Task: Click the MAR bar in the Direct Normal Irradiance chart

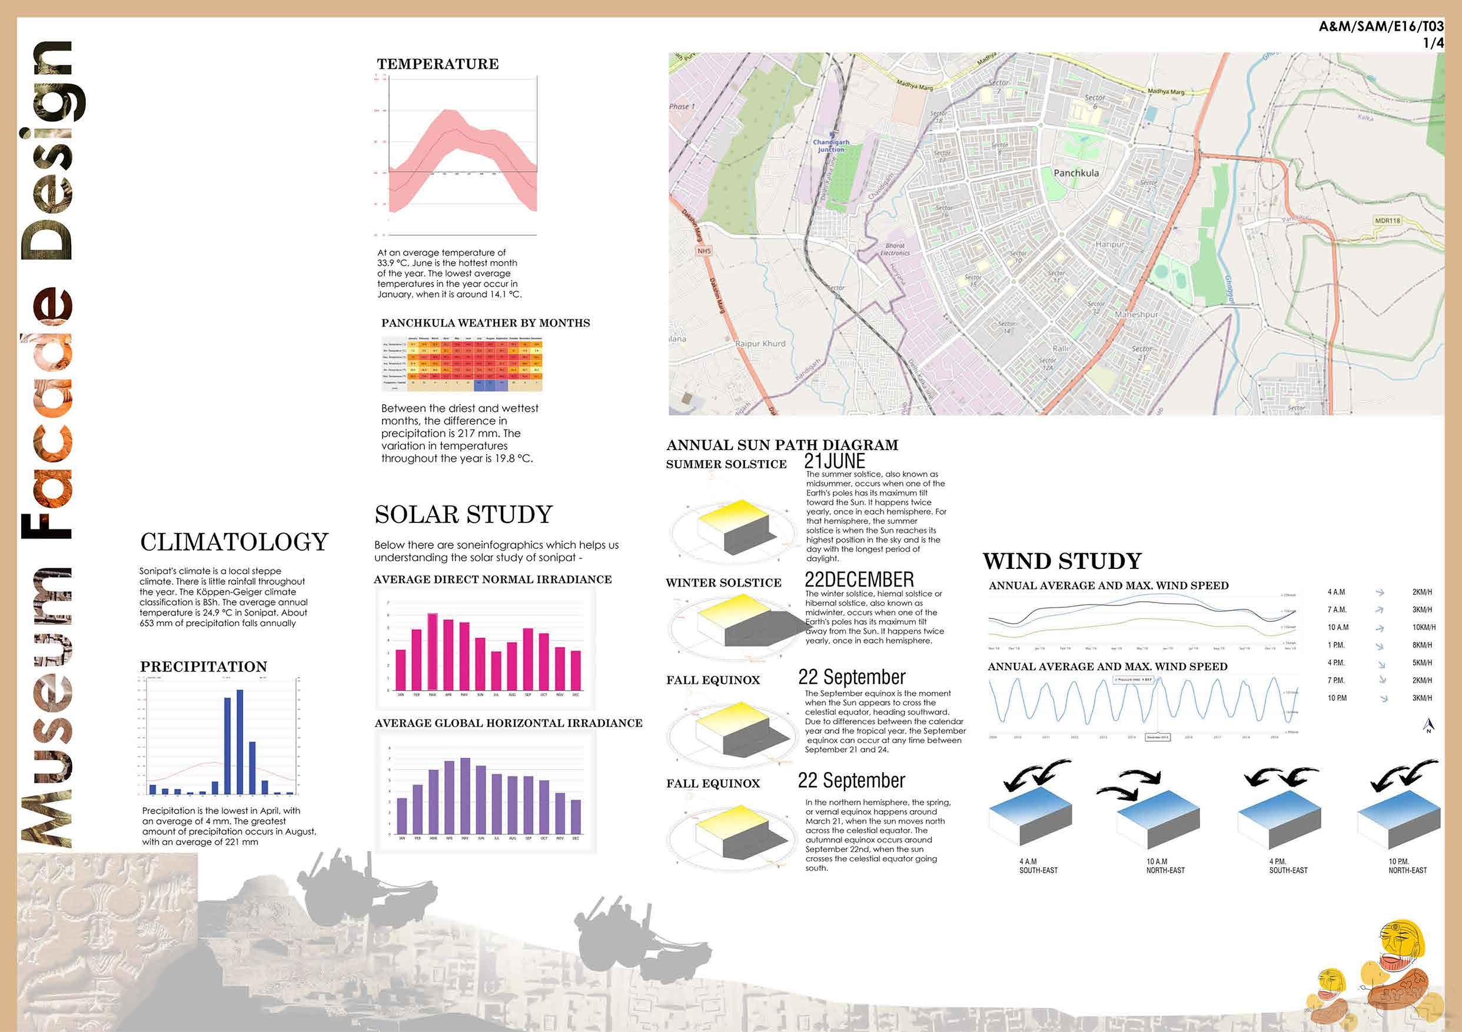Action: click(x=433, y=651)
